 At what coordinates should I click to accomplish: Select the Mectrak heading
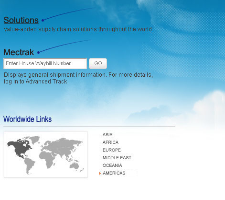pos(19,52)
